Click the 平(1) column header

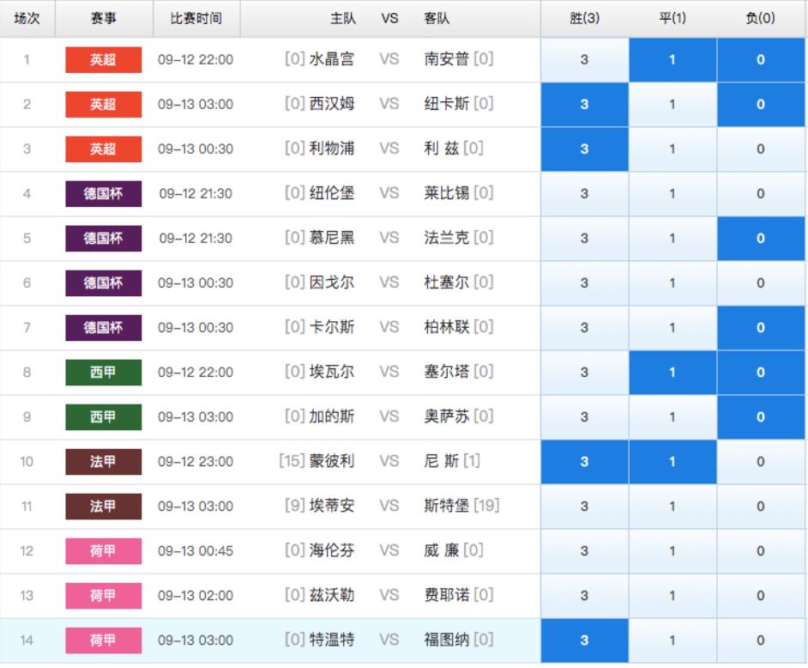[672, 19]
